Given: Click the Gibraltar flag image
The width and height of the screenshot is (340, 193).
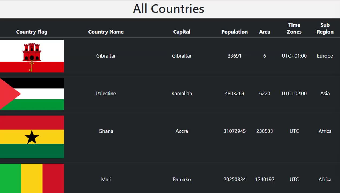Looking at the screenshot, I should coord(32,56).
